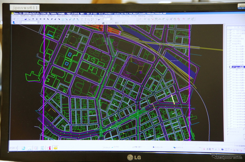
Task: Open the combo box on second toolbar row
Action: coord(38,22)
